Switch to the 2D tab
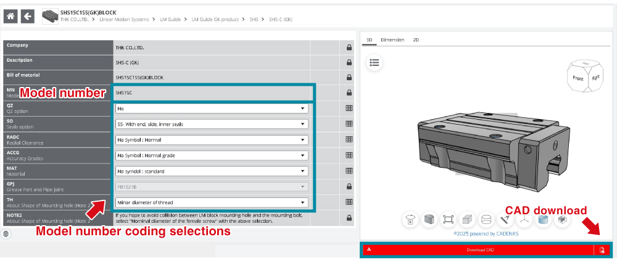 click(x=415, y=39)
